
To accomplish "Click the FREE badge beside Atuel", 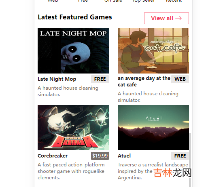I will (x=180, y=156).
